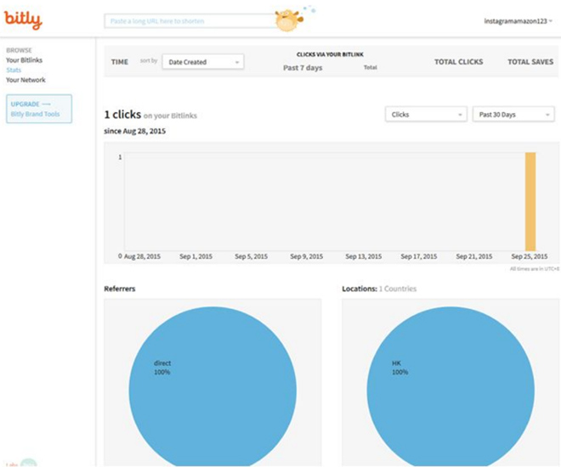Viewport: 561px width, 467px height.
Task: Click the Sep 5, 2015 axis label
Action: [x=251, y=256]
